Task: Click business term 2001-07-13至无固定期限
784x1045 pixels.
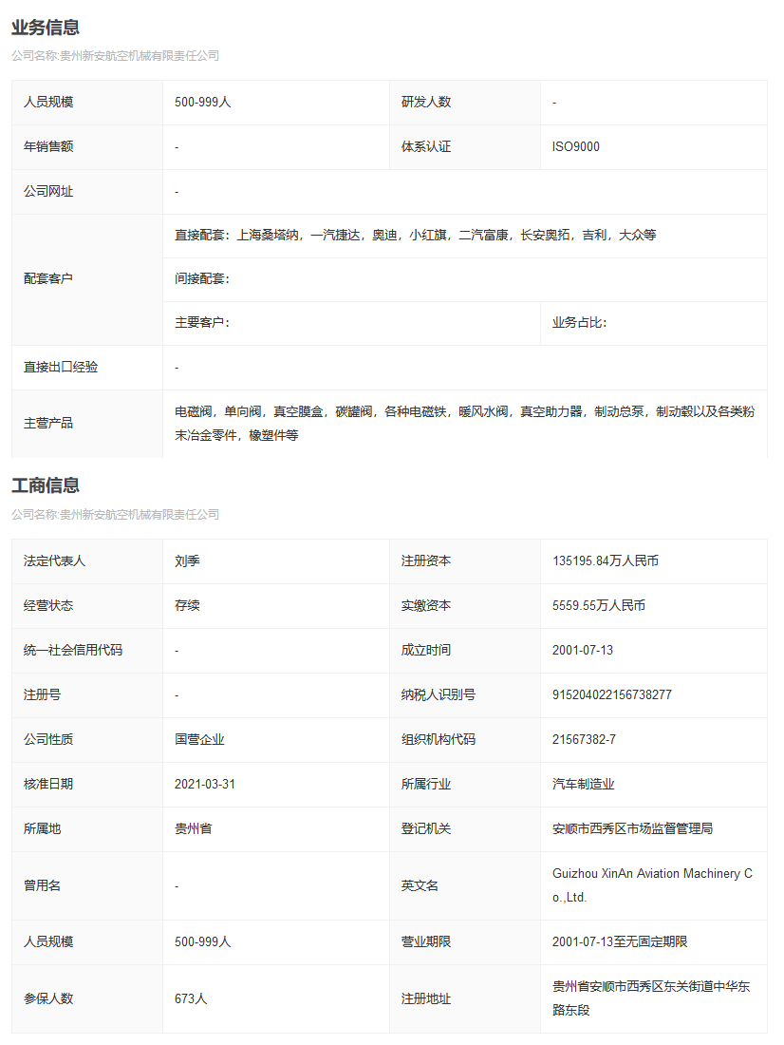Action: (x=620, y=942)
